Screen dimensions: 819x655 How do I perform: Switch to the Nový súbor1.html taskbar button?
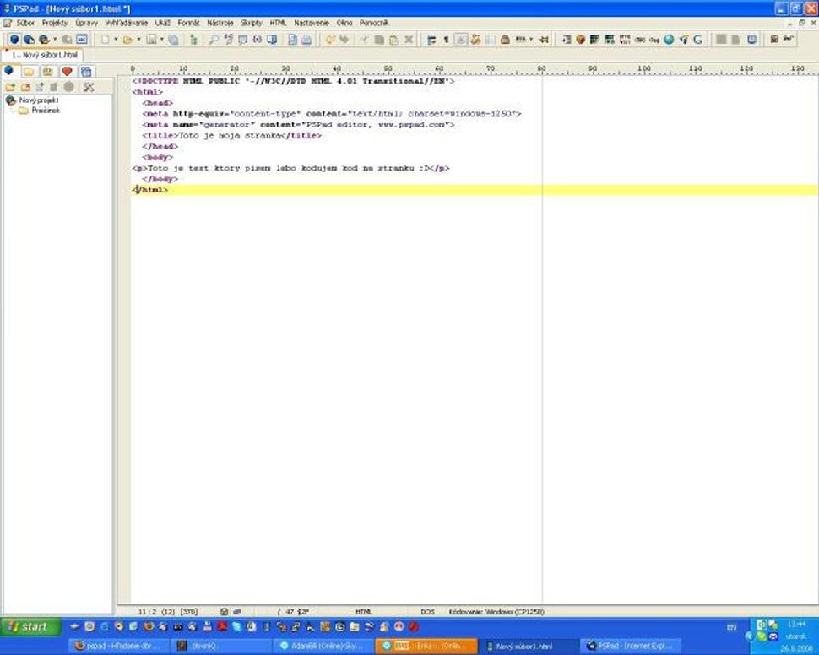529,646
